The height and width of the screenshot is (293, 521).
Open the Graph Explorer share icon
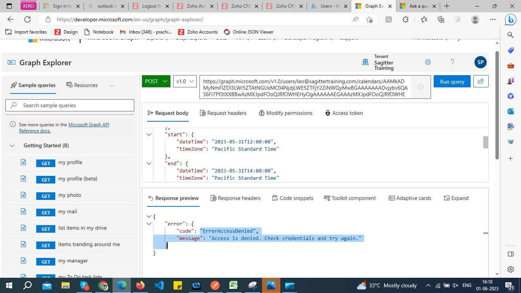click(481, 81)
